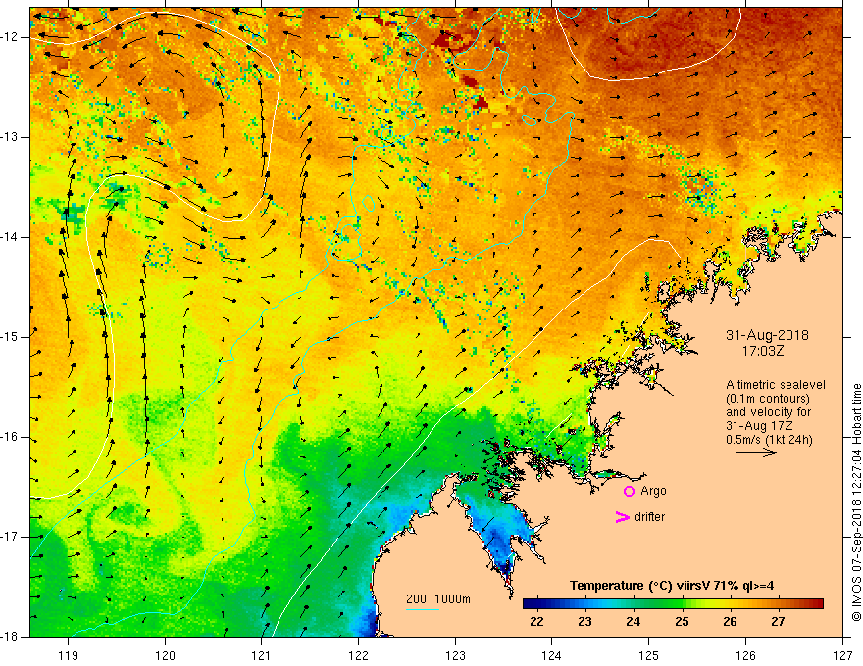Screen dimensions: 863x666
Task: Click the magenta drifter arrow symbol
Action: tap(623, 517)
